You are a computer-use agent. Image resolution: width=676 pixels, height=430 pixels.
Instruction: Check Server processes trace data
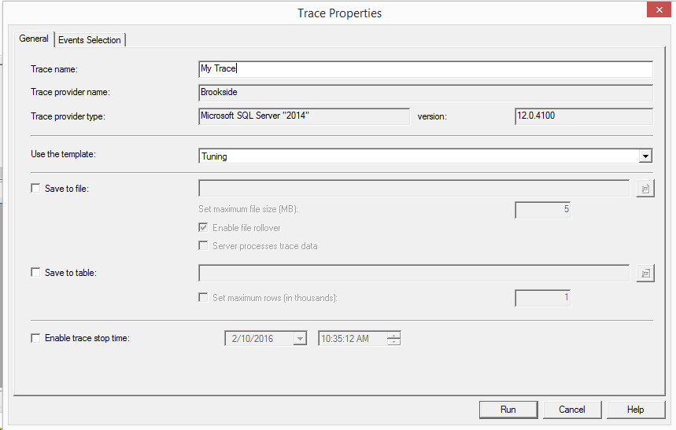coord(204,246)
